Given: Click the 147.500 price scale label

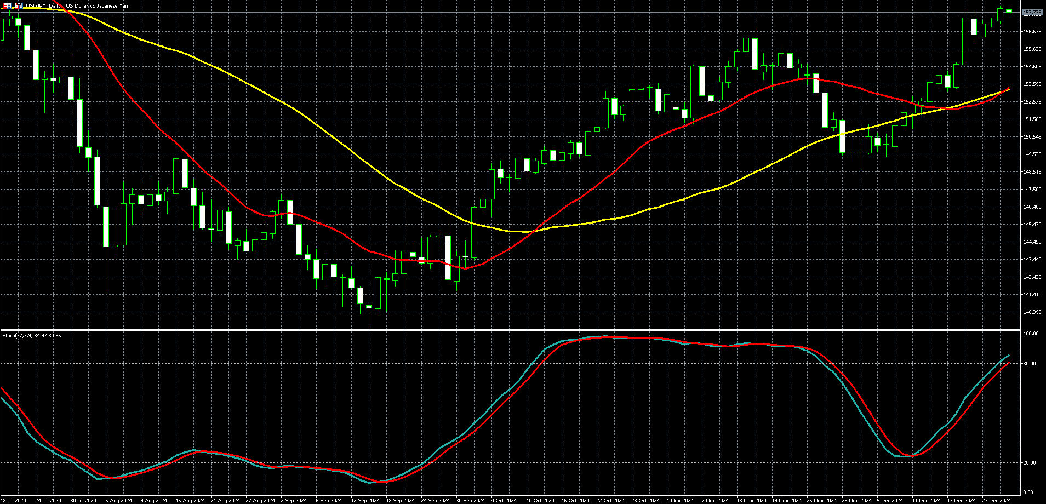Looking at the screenshot, I should (1032, 190).
